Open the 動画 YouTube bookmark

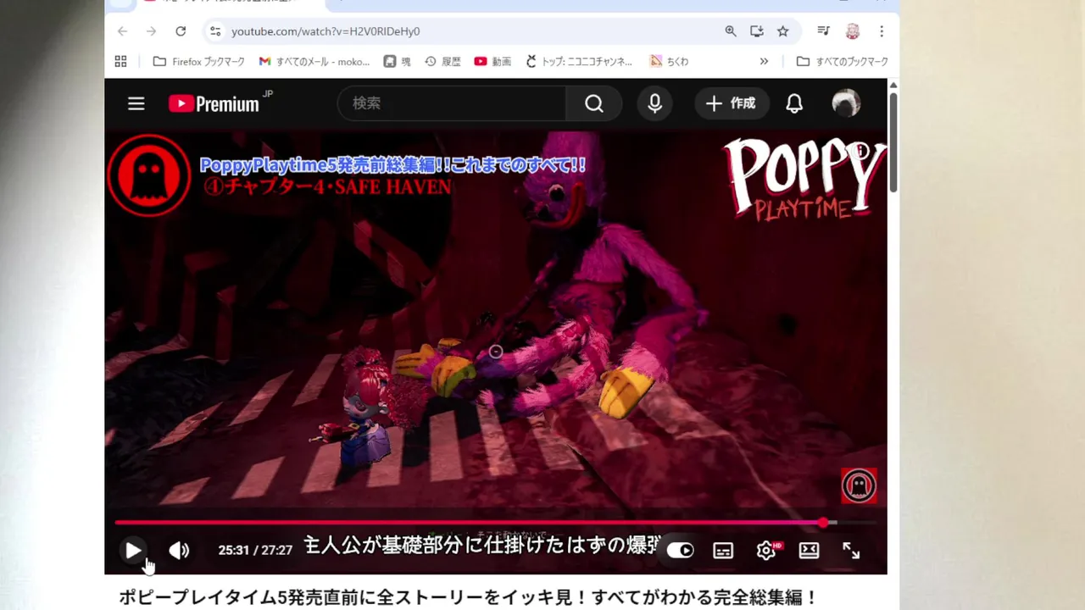point(492,61)
